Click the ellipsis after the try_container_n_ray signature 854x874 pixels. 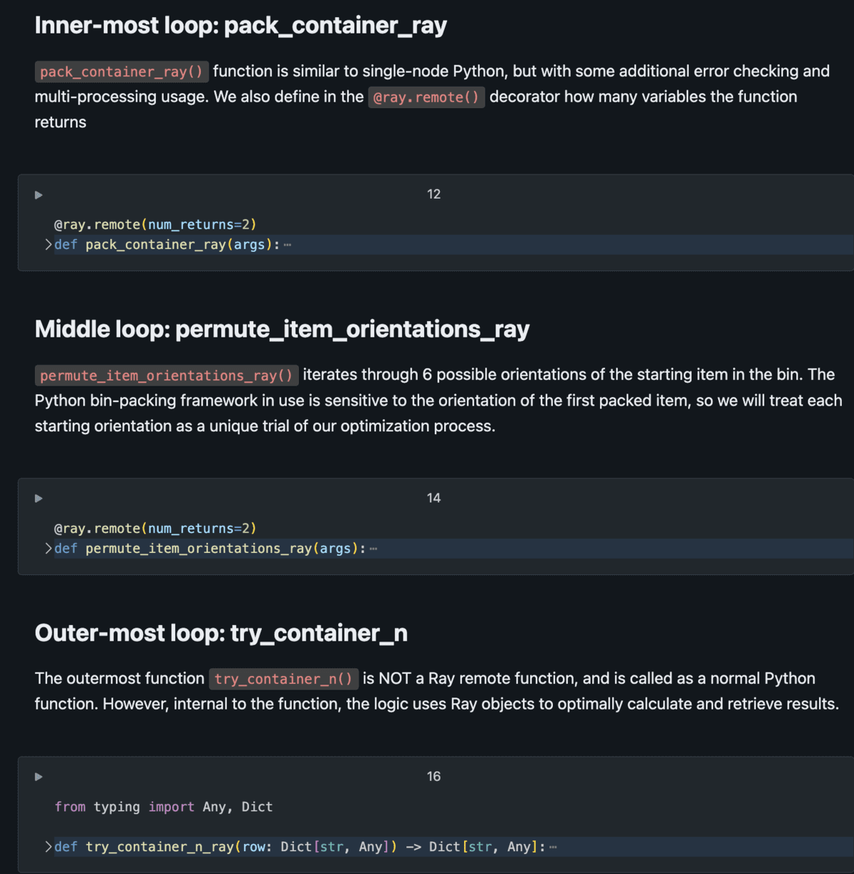click(x=553, y=847)
